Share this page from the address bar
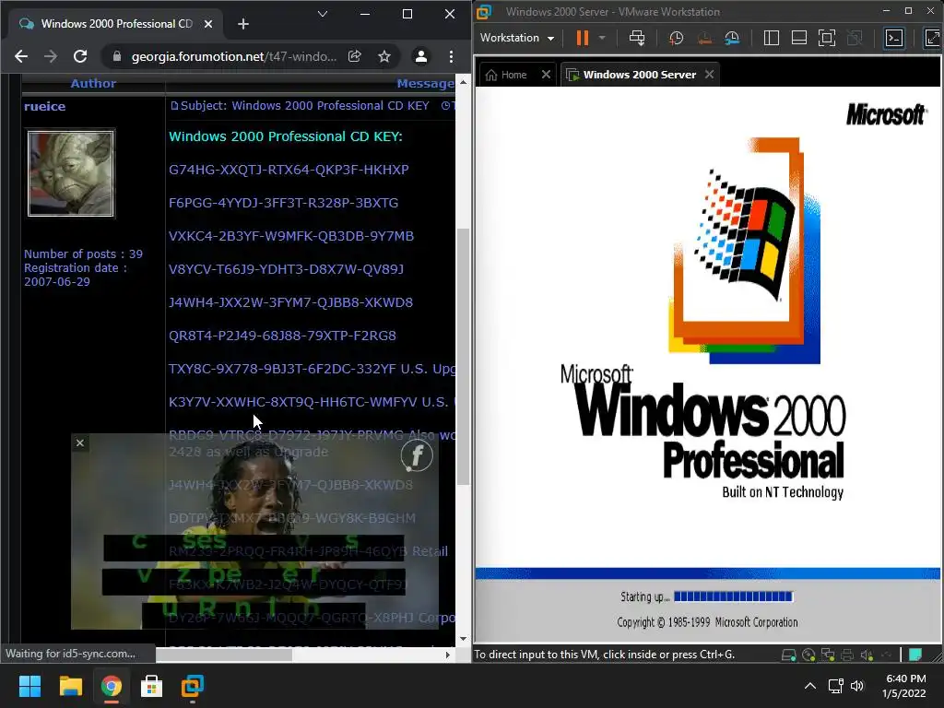The width and height of the screenshot is (944, 708). pyautogui.click(x=355, y=56)
